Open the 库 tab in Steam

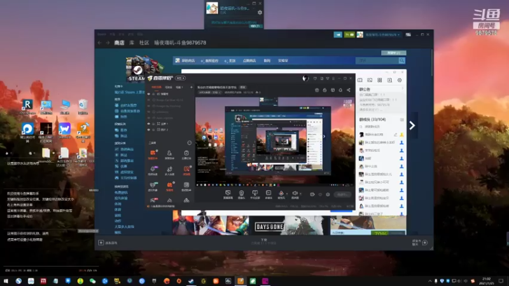(132, 43)
